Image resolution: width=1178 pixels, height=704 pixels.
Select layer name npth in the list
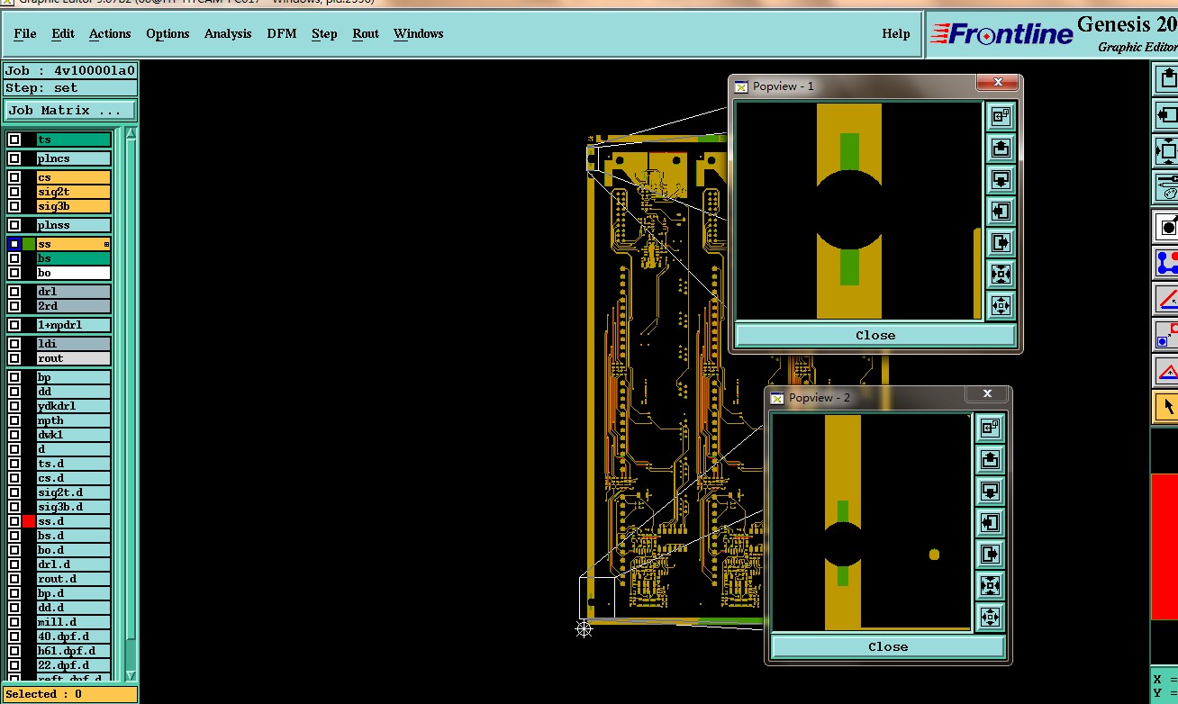74,420
